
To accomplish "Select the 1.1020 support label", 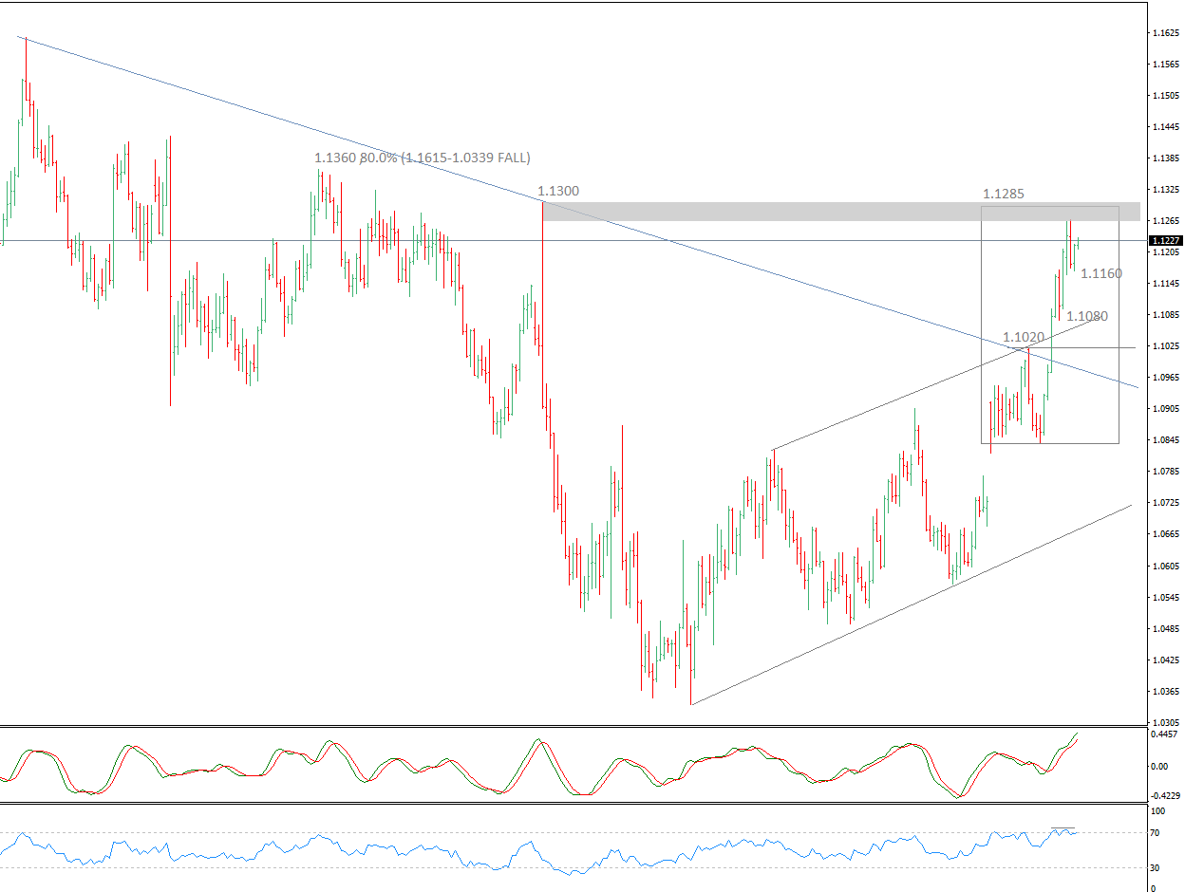I will (x=1024, y=336).
